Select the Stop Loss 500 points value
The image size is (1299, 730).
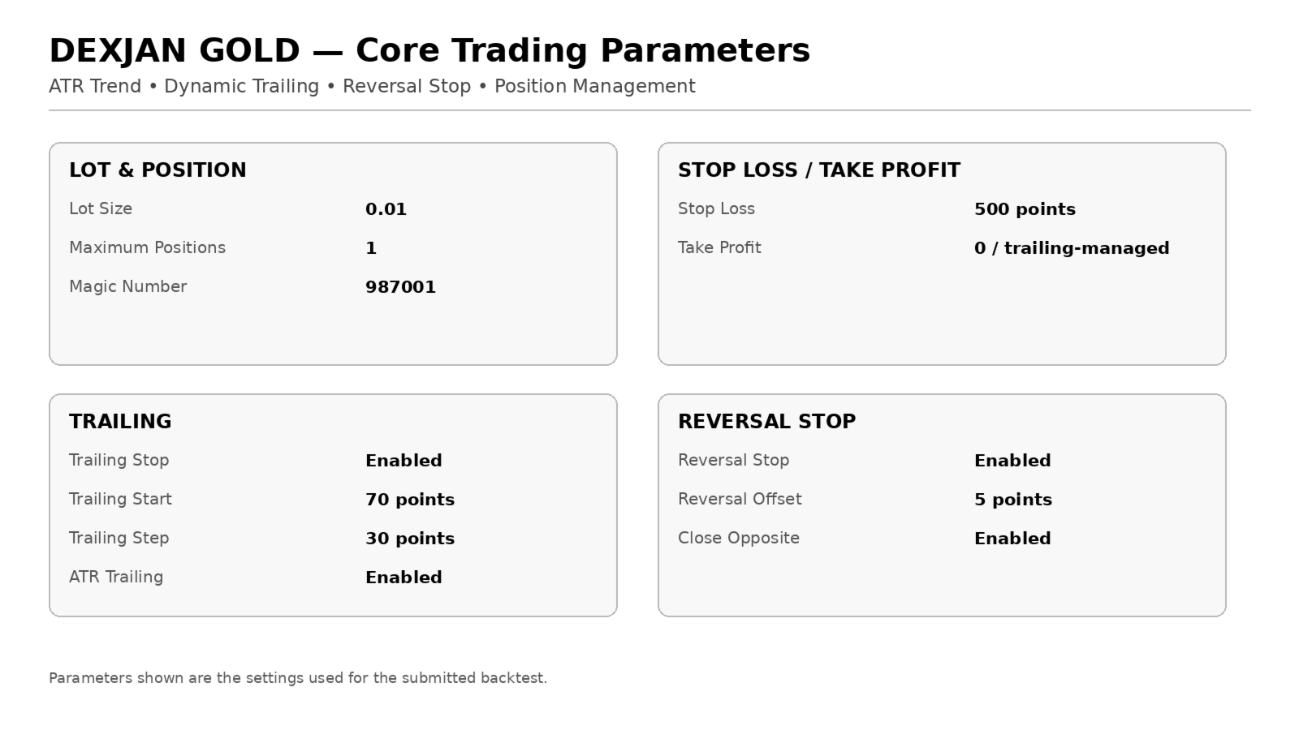point(1025,209)
